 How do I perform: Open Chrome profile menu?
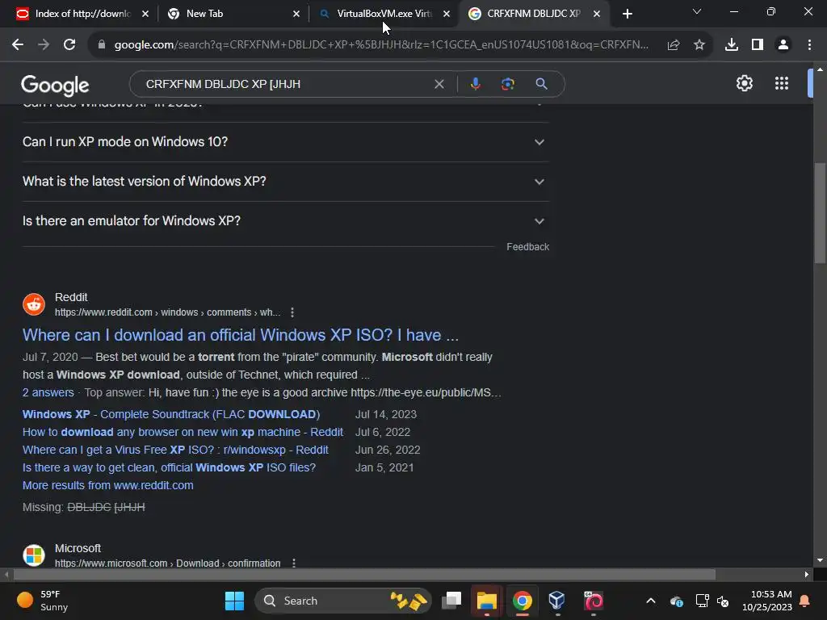(783, 45)
